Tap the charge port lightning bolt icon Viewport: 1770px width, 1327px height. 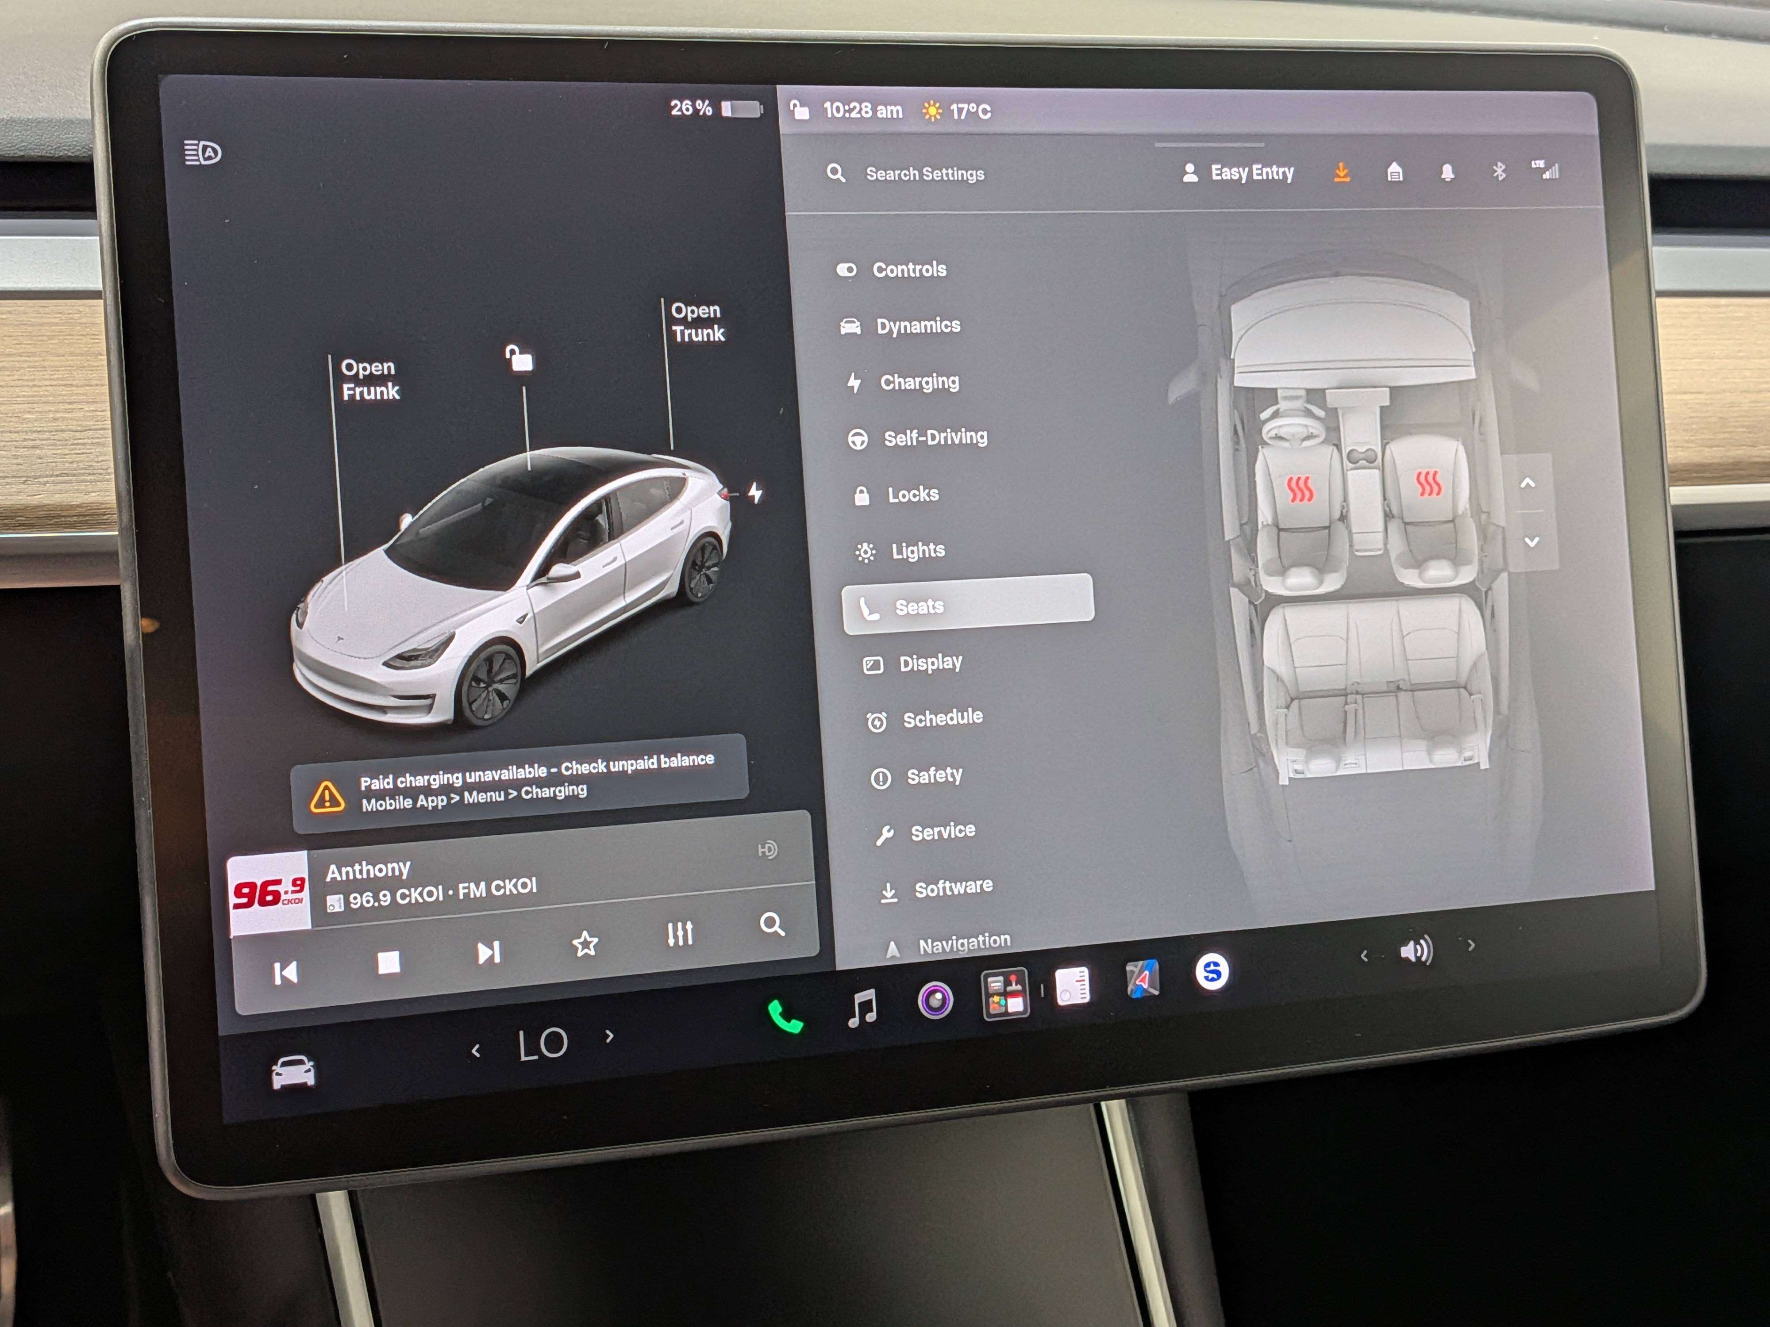coord(754,492)
